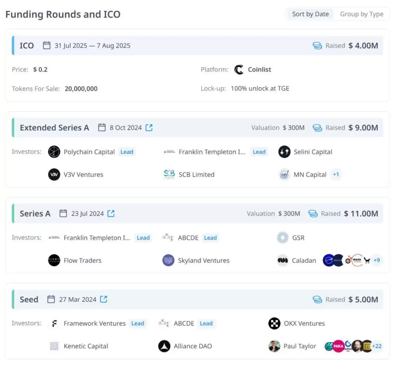This screenshot has height=372, width=398.
Task: Click Paul Taylor's profile photo
Action: (274, 346)
